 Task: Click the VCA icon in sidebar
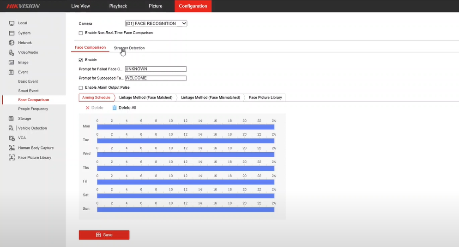pos(12,138)
